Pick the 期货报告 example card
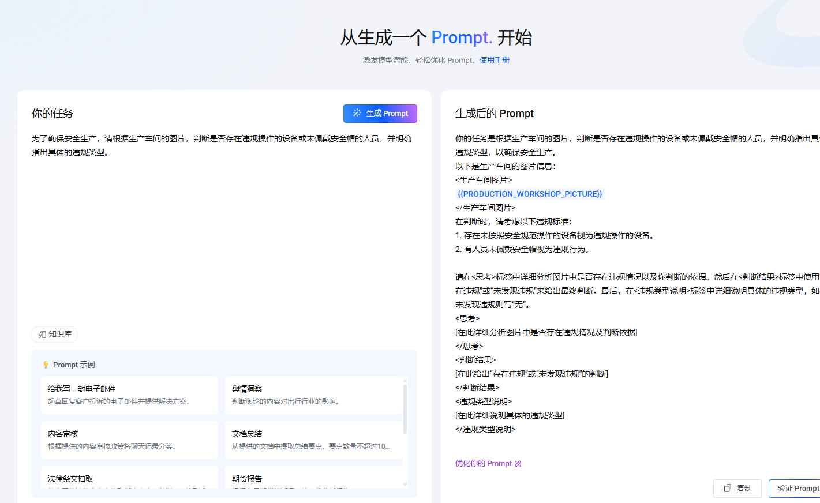Viewport: 820px width, 503px height. pos(313,479)
